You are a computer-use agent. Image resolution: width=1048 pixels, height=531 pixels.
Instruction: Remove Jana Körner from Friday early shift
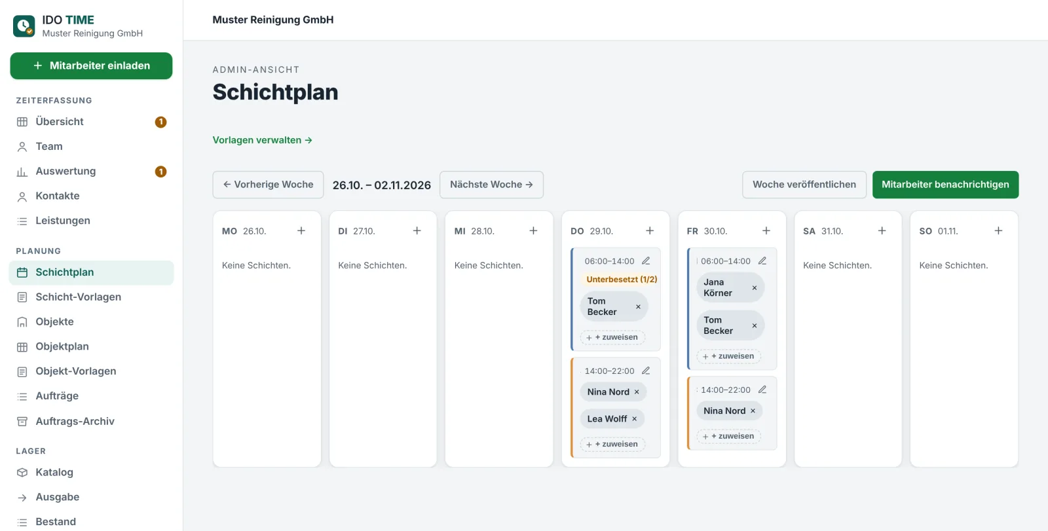(x=755, y=288)
